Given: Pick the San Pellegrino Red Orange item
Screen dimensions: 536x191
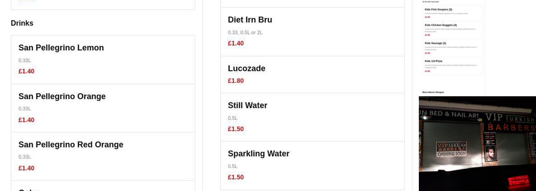Looking at the screenshot, I should pos(71,145).
